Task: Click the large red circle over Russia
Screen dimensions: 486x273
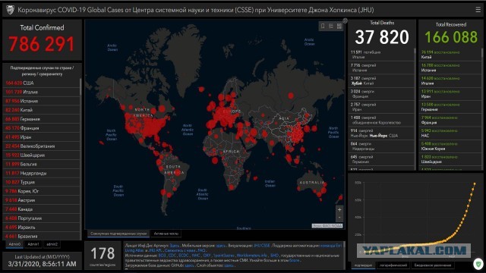Action: click(291, 96)
